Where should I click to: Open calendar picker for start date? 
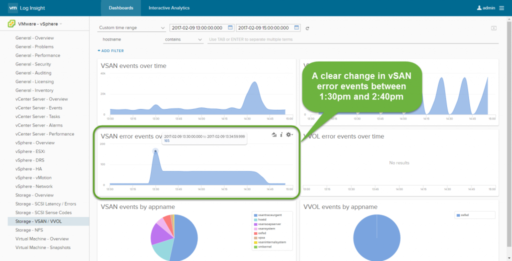click(x=230, y=27)
